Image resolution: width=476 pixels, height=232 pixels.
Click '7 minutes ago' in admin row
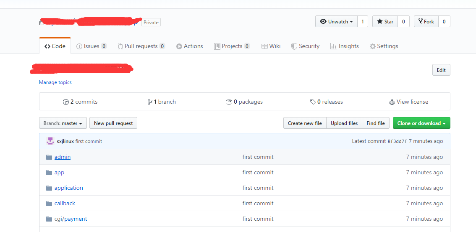pyautogui.click(x=424, y=157)
